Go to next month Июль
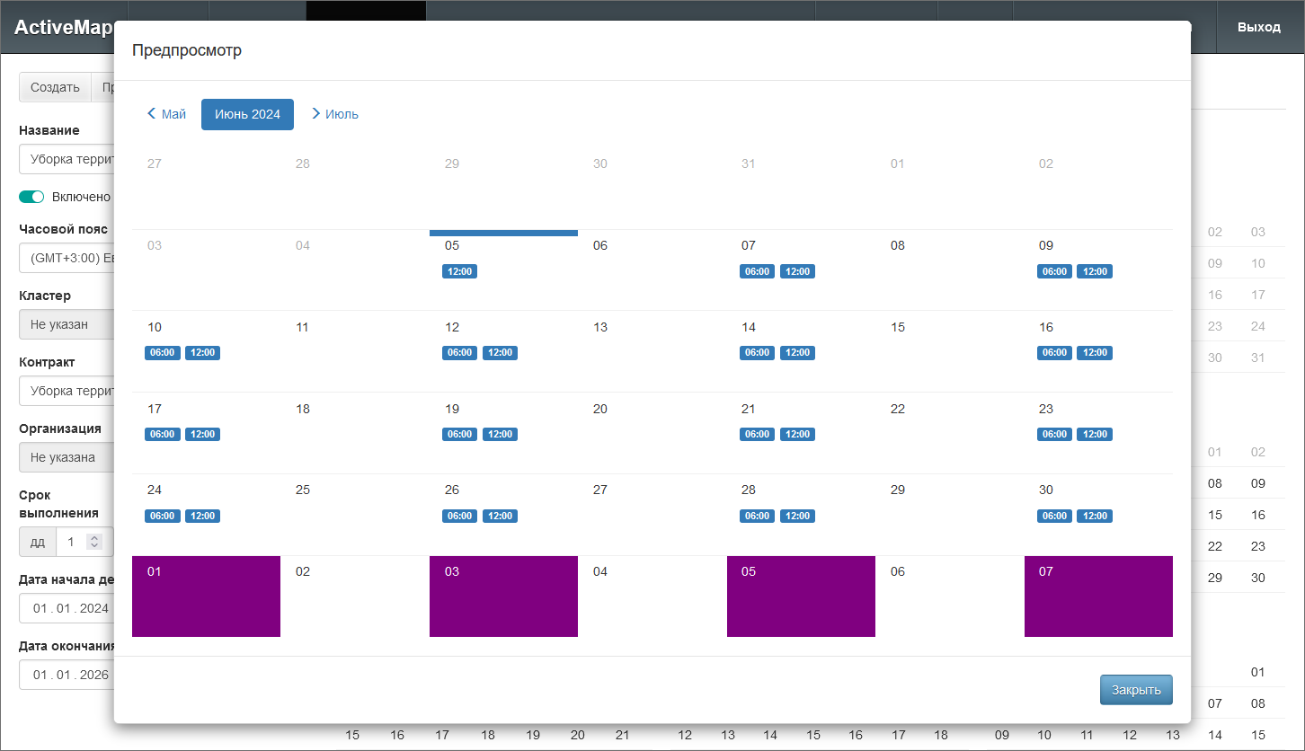The height and width of the screenshot is (751, 1305). (335, 114)
